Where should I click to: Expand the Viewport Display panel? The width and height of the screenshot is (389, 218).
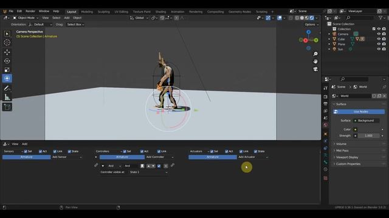(x=347, y=157)
